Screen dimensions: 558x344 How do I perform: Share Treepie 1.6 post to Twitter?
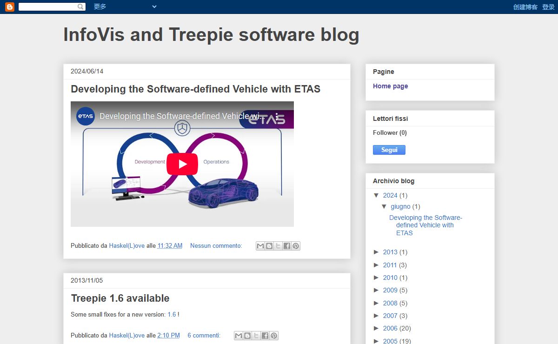[256, 336]
